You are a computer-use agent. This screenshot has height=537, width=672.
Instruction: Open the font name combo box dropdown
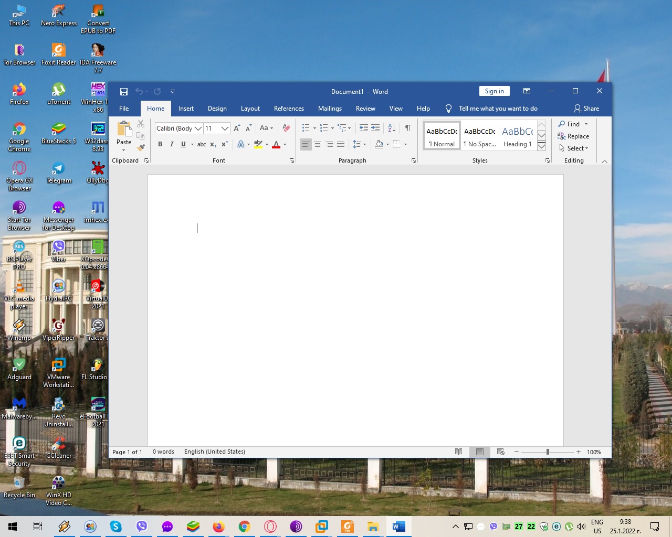pyautogui.click(x=198, y=128)
